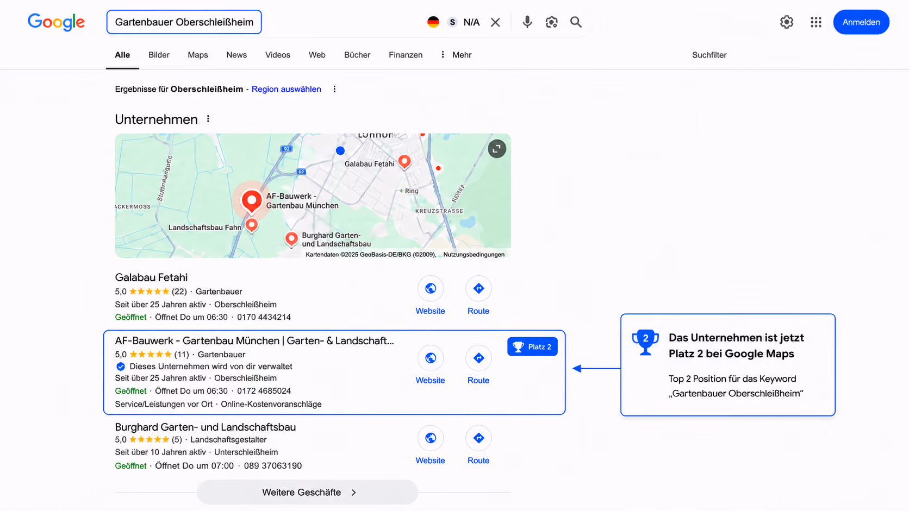Click phone number 0170 4434214
Viewport: 909px width, 511px height.
pos(264,317)
